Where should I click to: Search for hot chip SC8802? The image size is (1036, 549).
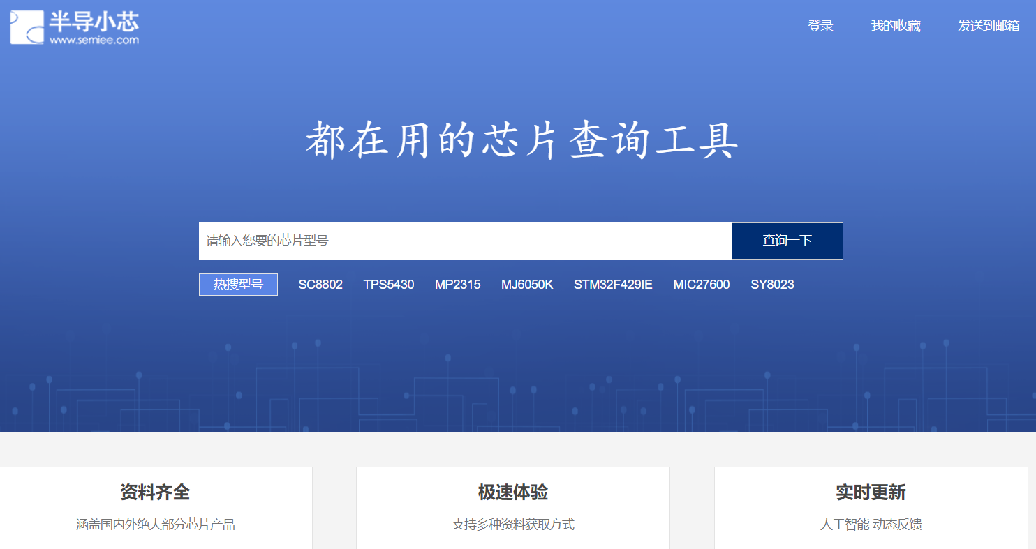click(x=320, y=284)
